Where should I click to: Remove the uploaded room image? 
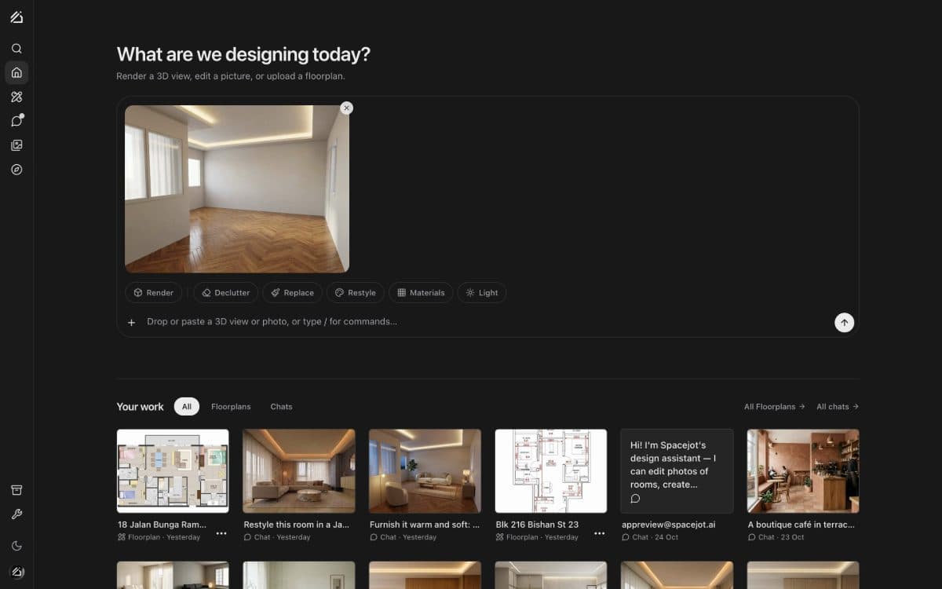click(346, 108)
